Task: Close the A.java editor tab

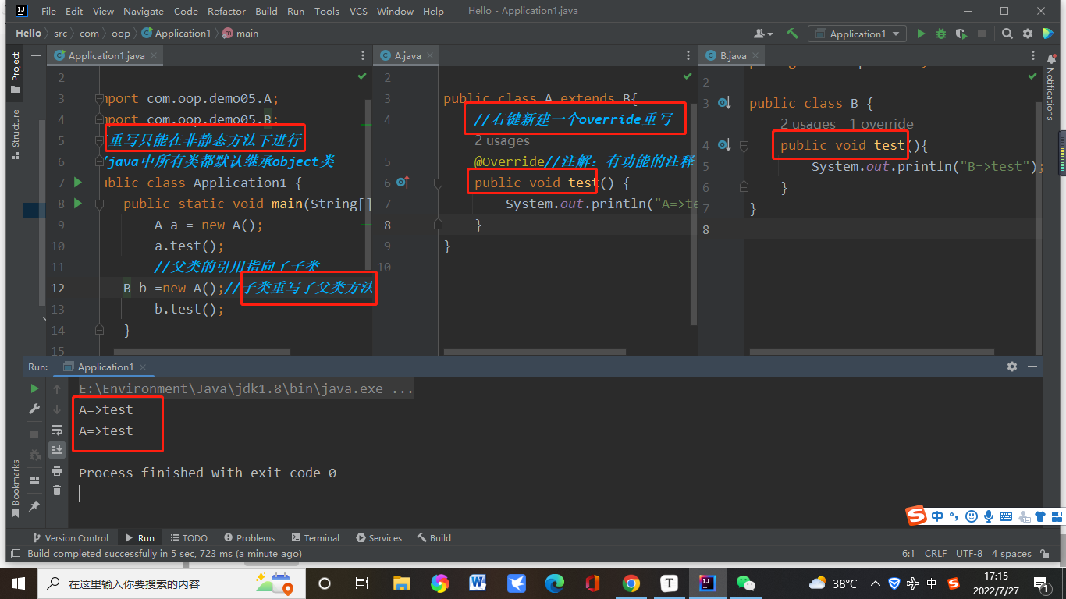Action: click(x=431, y=56)
